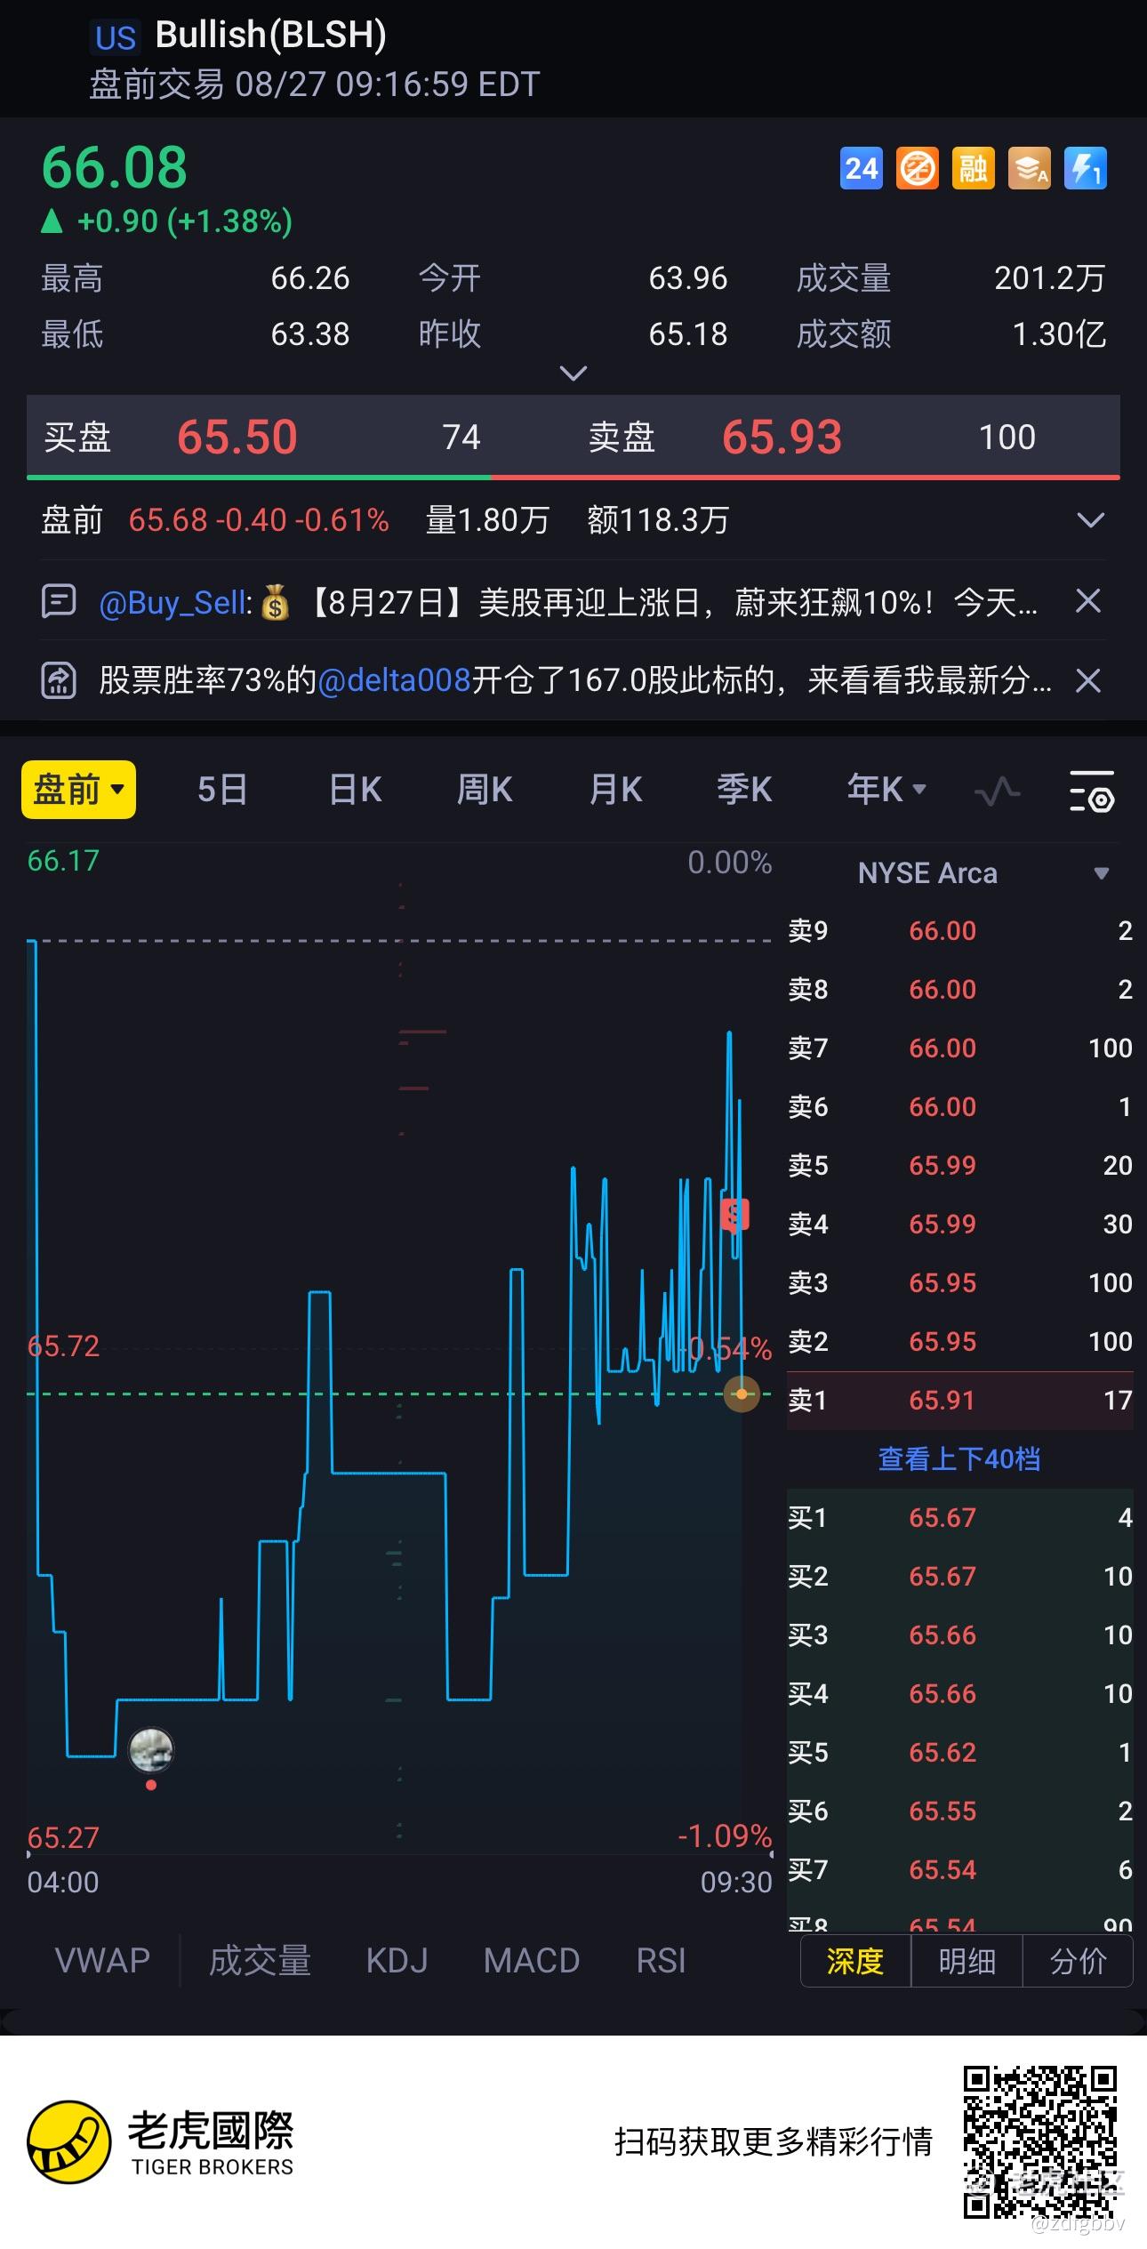Tap the 买5 row at 65.62
The image size is (1147, 2249).
960,1752
